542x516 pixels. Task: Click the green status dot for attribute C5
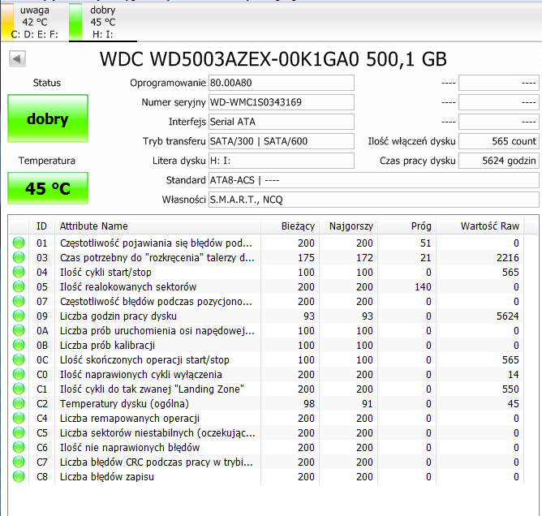point(19,432)
